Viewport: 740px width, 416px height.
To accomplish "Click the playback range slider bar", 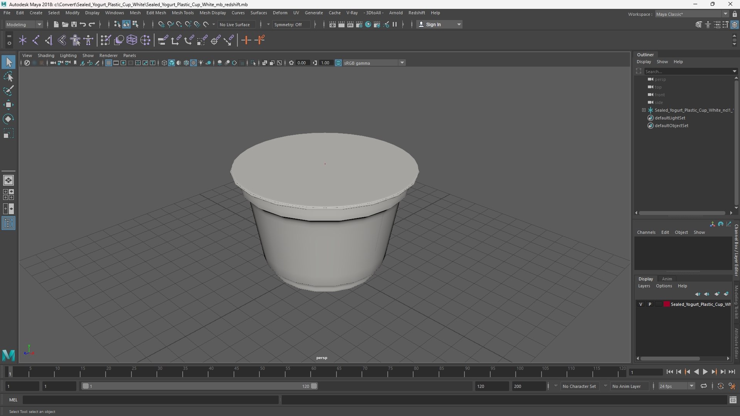I will (199, 386).
